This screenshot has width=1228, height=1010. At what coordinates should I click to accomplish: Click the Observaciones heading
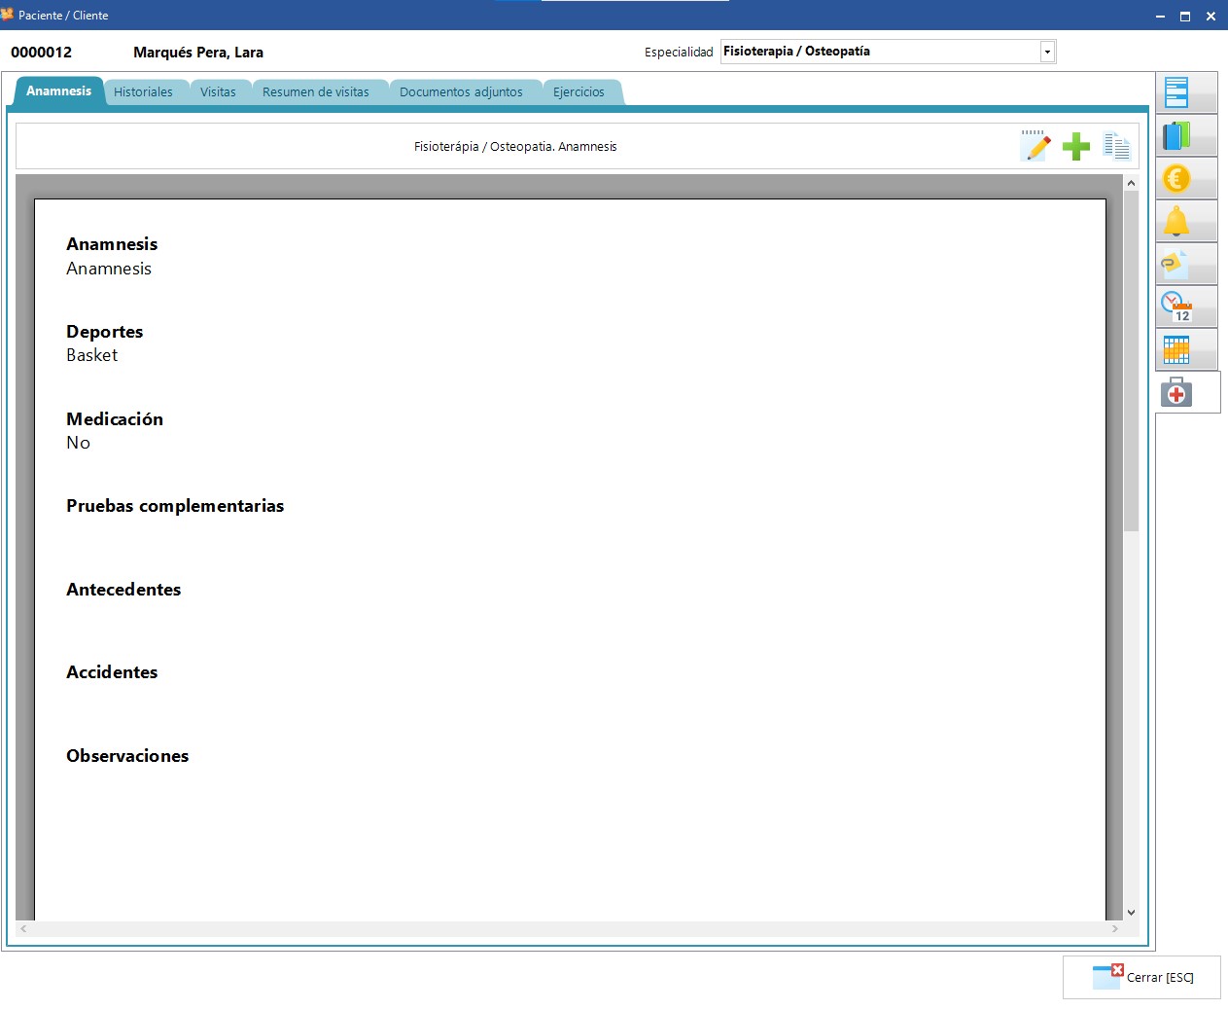pyautogui.click(x=127, y=756)
